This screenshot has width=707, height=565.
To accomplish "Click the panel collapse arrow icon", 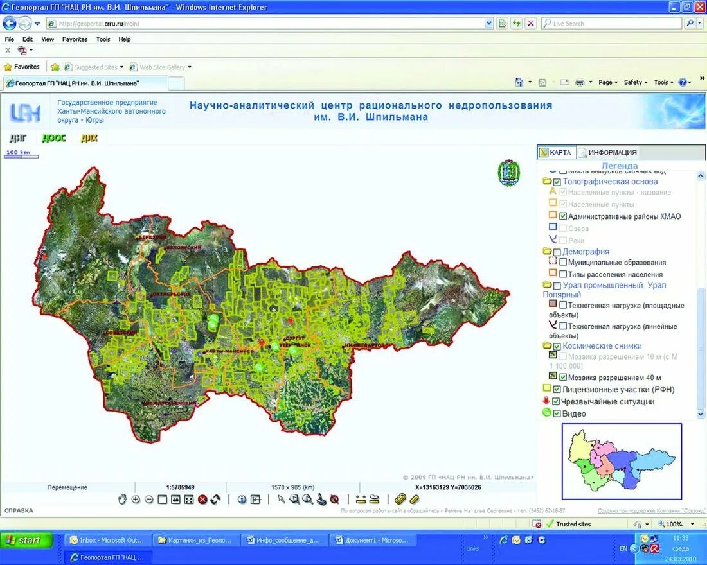I will 256,500.
